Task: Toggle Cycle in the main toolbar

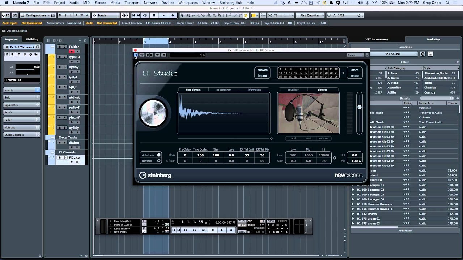Action: 145,16
